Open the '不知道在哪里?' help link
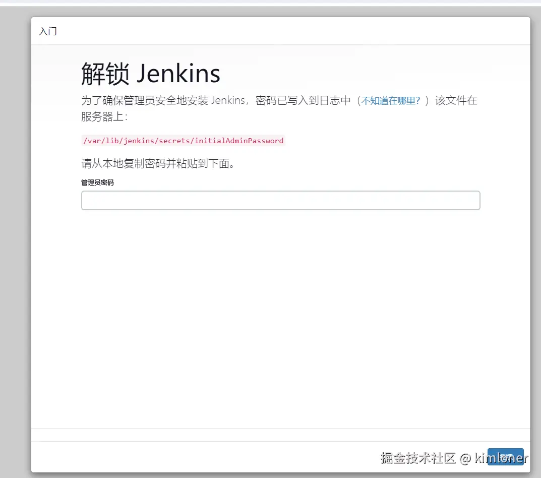541x478 pixels. pyautogui.click(x=390, y=101)
